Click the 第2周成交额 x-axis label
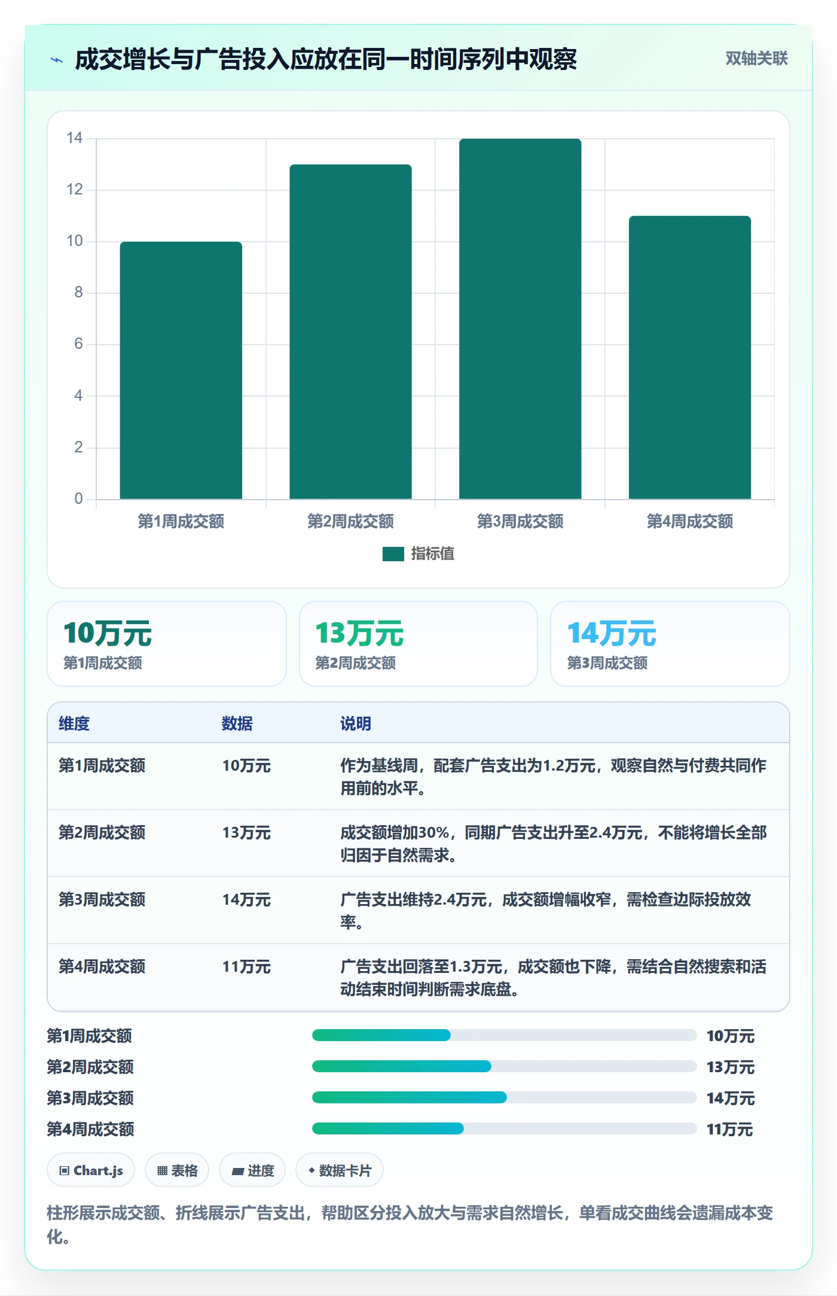The height and width of the screenshot is (1296, 837). click(350, 521)
